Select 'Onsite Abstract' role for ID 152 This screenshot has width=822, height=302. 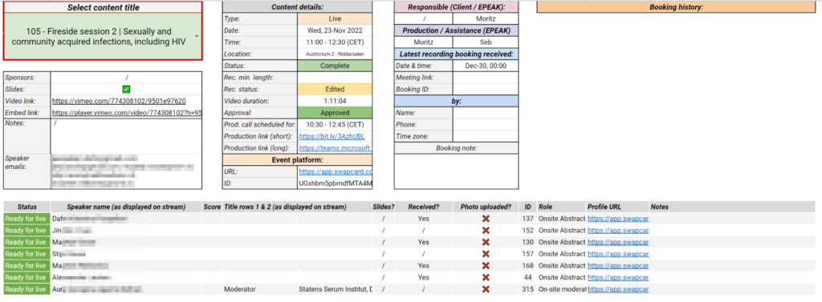(562, 230)
